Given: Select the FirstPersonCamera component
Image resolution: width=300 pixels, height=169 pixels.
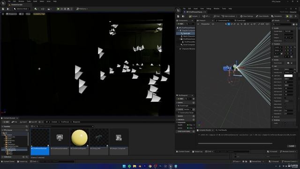Looking at the screenshot, I should (187, 39).
